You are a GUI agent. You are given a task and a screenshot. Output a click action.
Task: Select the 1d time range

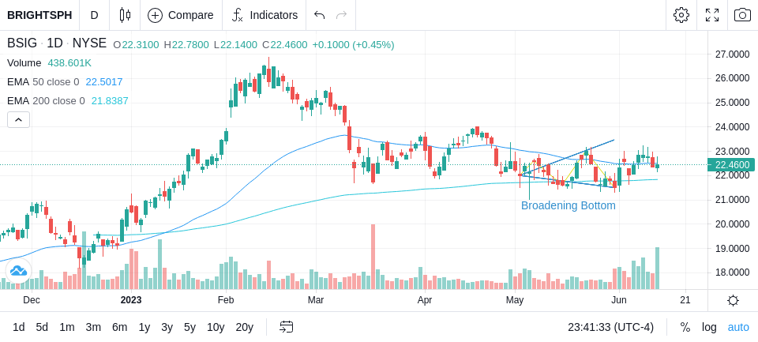(18, 328)
